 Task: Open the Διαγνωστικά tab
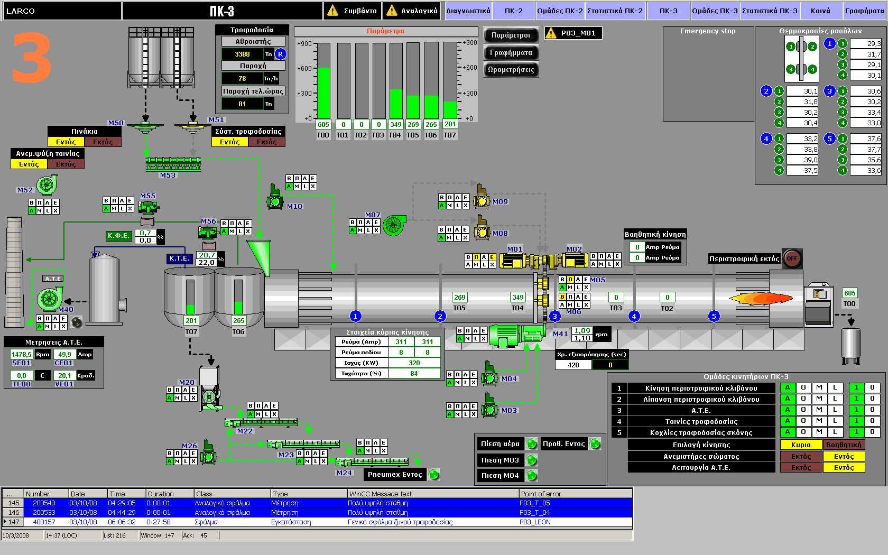click(x=468, y=11)
